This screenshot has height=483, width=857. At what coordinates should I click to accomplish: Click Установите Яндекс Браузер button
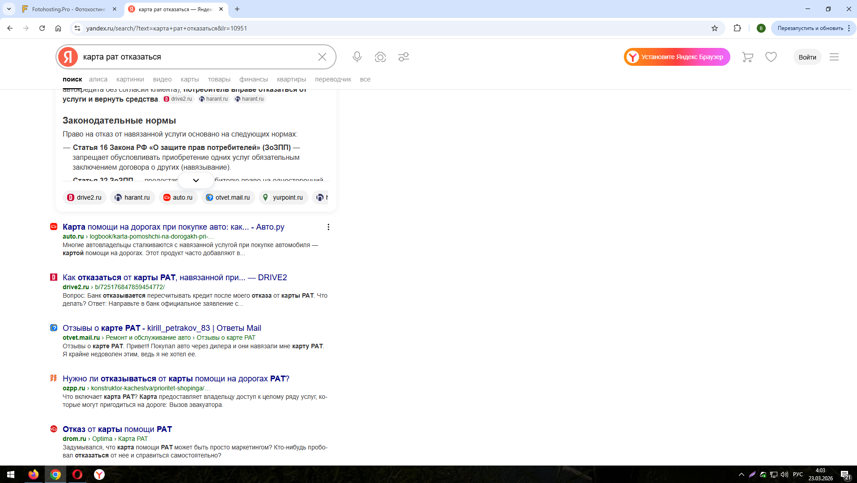(x=677, y=57)
